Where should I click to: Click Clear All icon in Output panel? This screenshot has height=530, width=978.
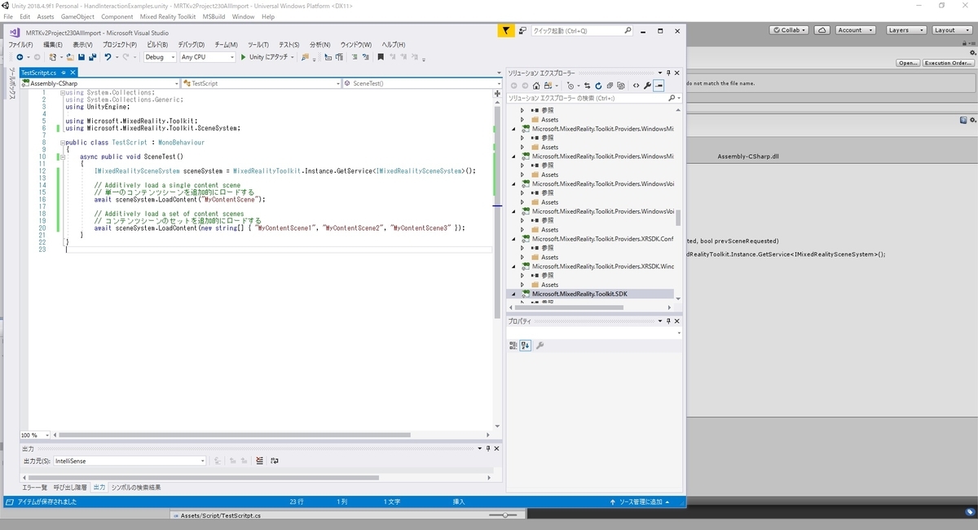click(260, 461)
